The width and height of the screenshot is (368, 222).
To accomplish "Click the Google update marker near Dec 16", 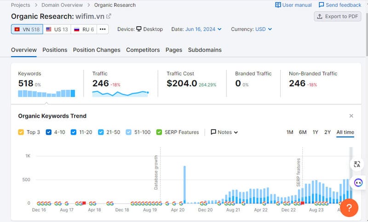I will coord(39,203).
